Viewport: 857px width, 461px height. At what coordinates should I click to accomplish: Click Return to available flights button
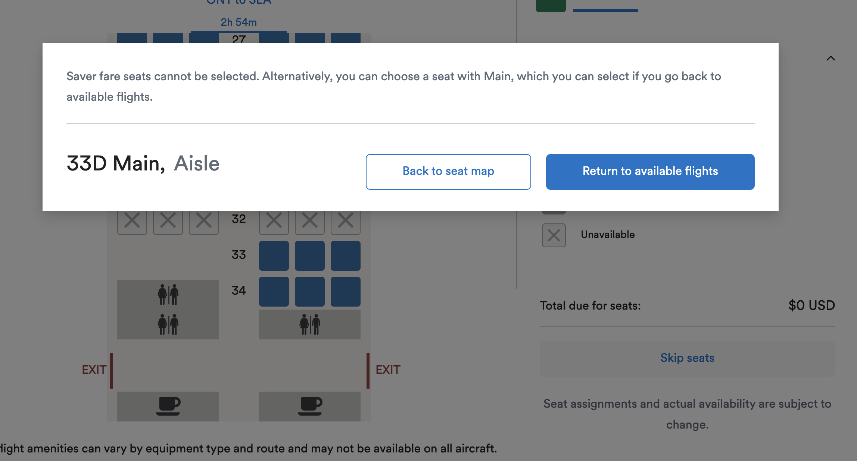pyautogui.click(x=650, y=172)
